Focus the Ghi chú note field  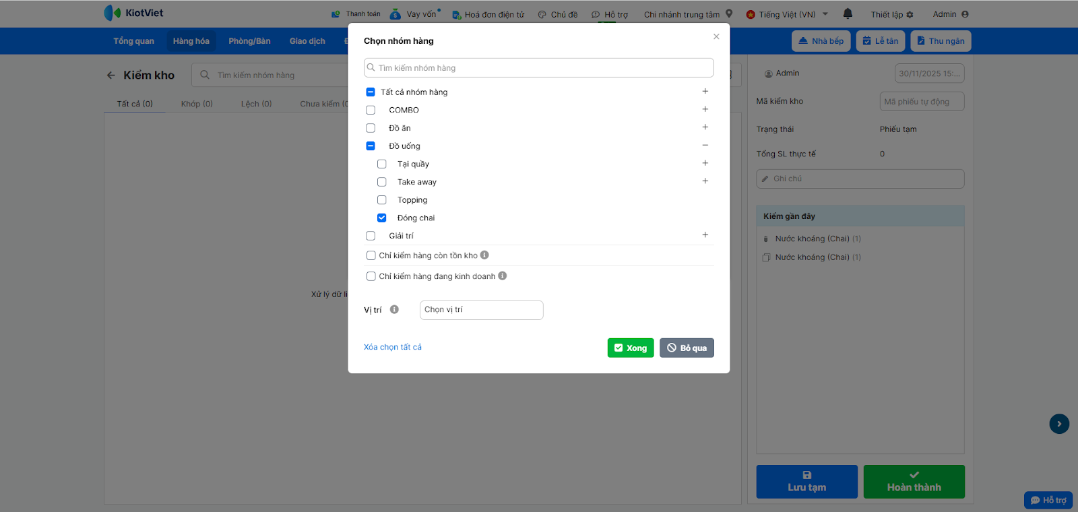click(860, 179)
